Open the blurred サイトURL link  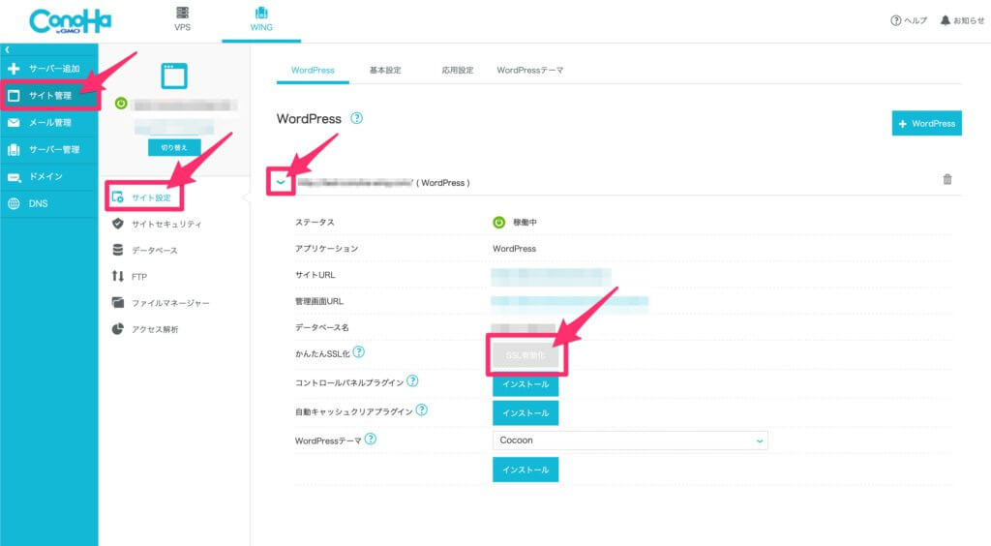click(551, 276)
